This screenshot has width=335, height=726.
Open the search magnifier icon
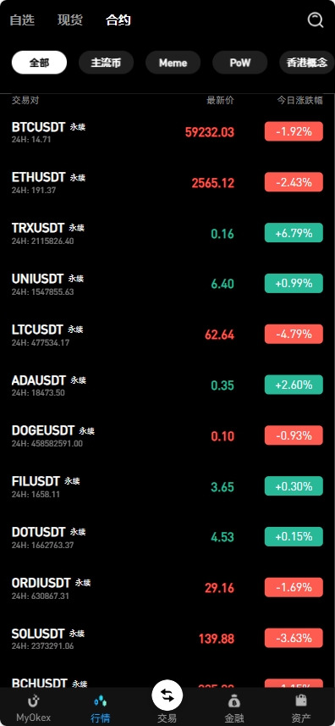316,20
